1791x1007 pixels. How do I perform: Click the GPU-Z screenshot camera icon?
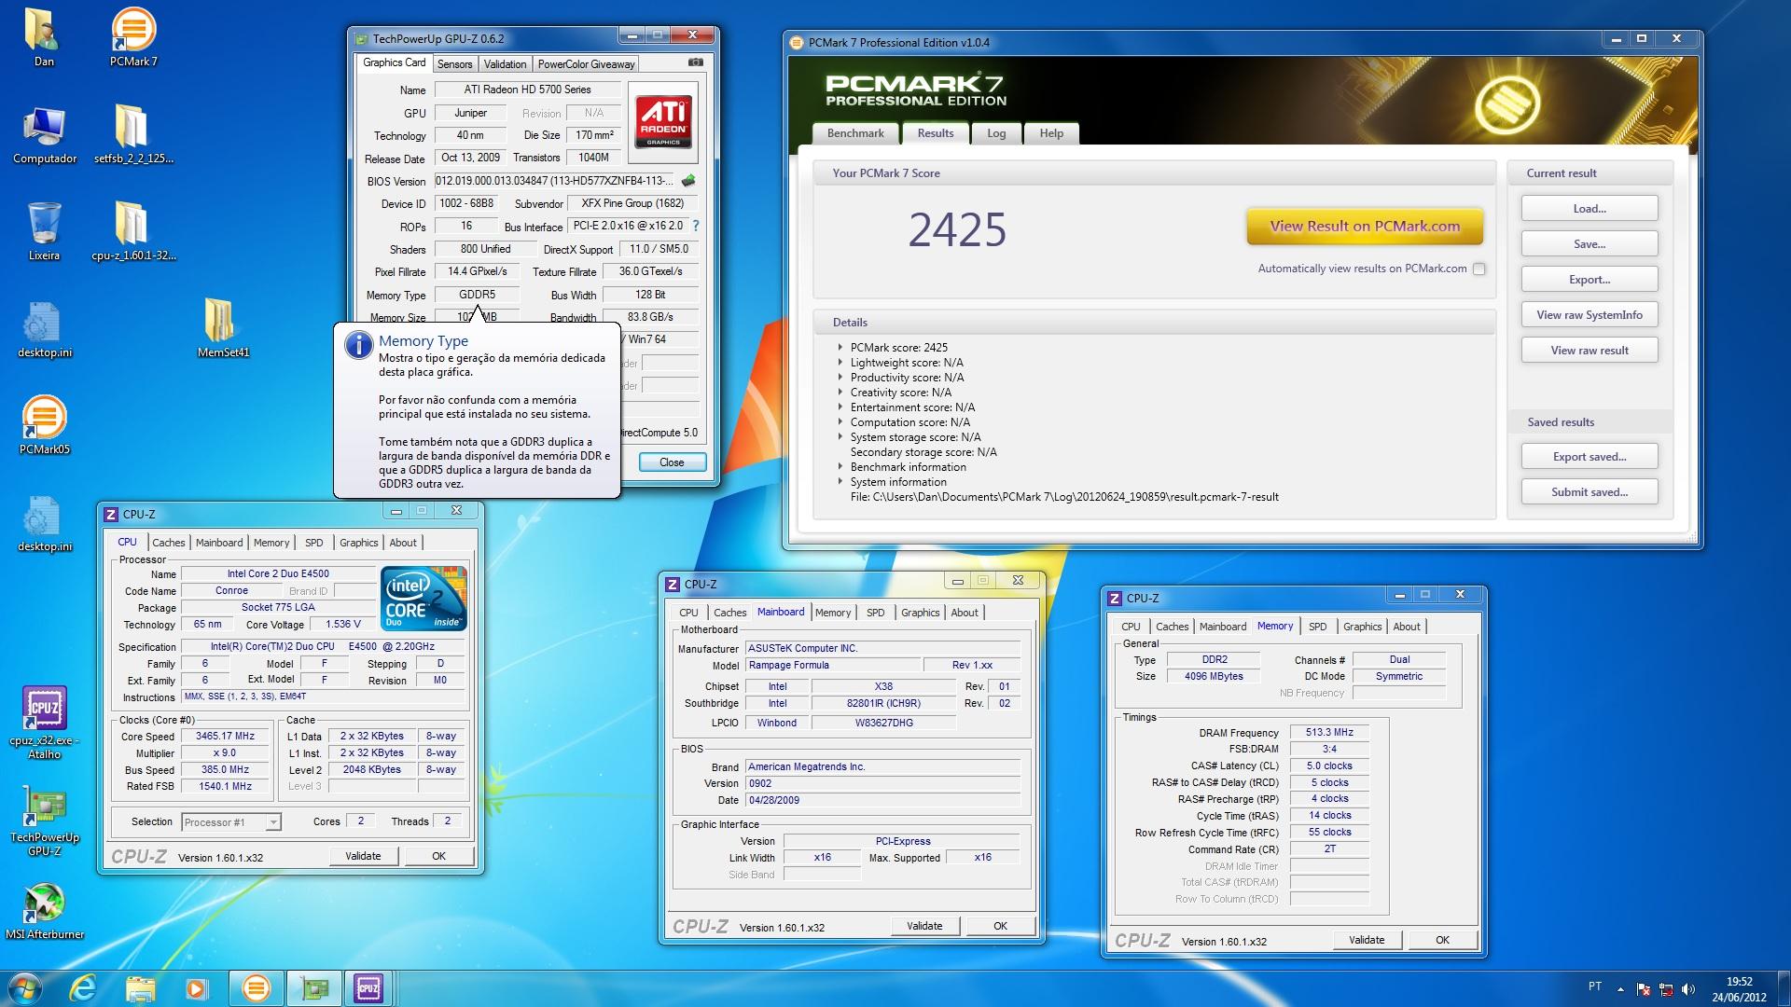[x=696, y=62]
